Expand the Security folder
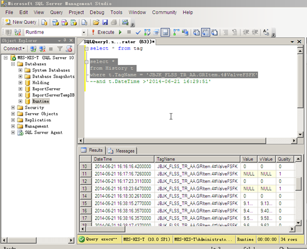The height and width of the screenshot is (249, 307). pos(13,108)
